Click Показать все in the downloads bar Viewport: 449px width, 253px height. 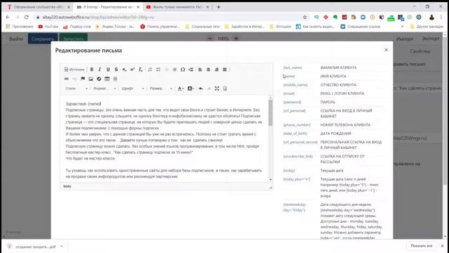click(421, 246)
